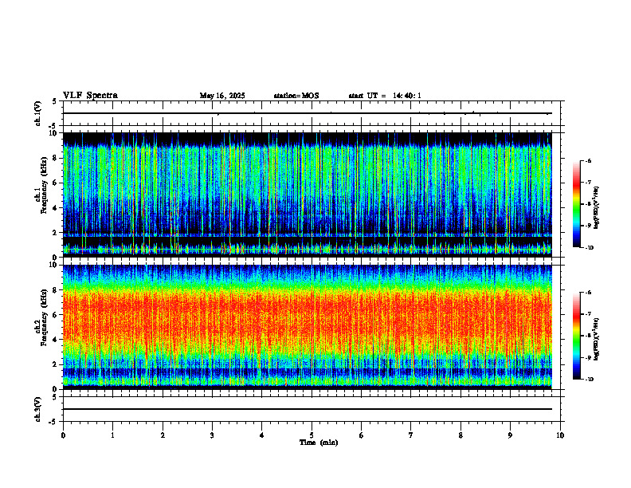Click the log(PSD) label beside ch.1 color bar
This screenshot has height=488, width=631.
click(x=597, y=208)
